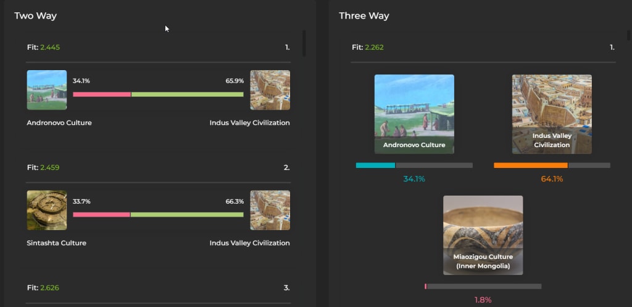632x307 pixels.
Task: Click the Three Way panel heading
Action: (364, 16)
